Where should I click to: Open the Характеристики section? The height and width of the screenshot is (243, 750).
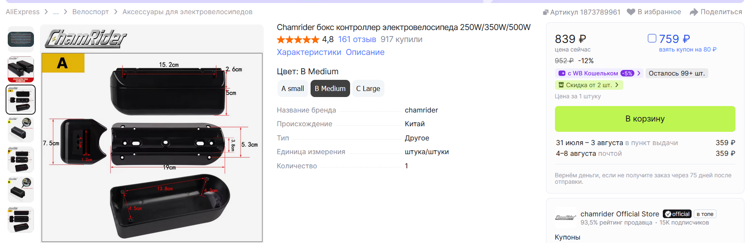(309, 52)
